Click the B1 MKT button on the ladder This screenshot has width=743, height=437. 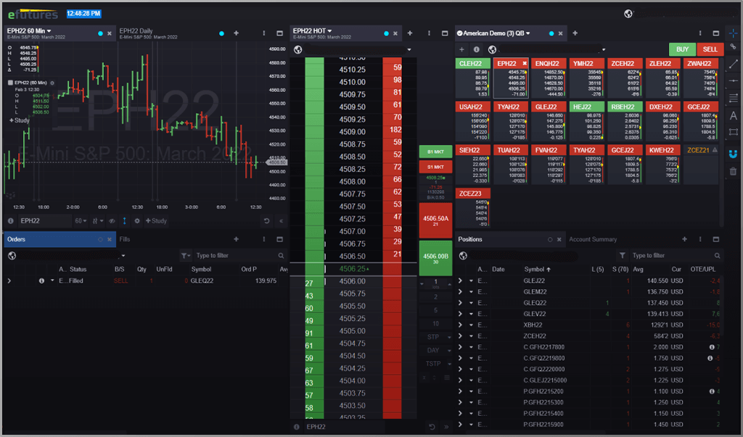(435, 151)
